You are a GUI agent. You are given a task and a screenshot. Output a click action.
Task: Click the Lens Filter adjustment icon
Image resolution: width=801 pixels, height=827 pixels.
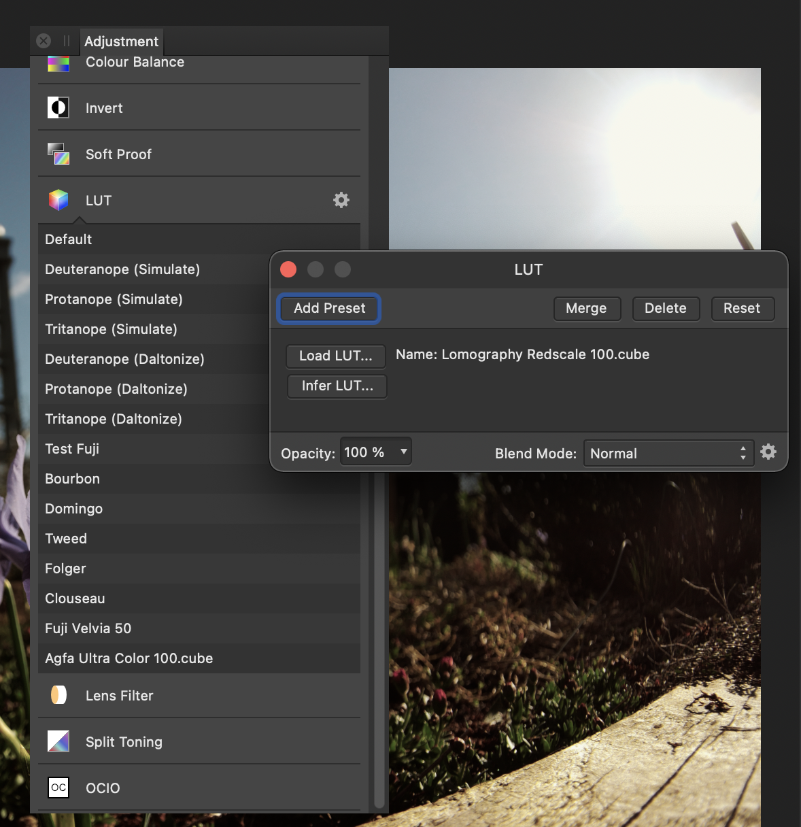tap(58, 695)
